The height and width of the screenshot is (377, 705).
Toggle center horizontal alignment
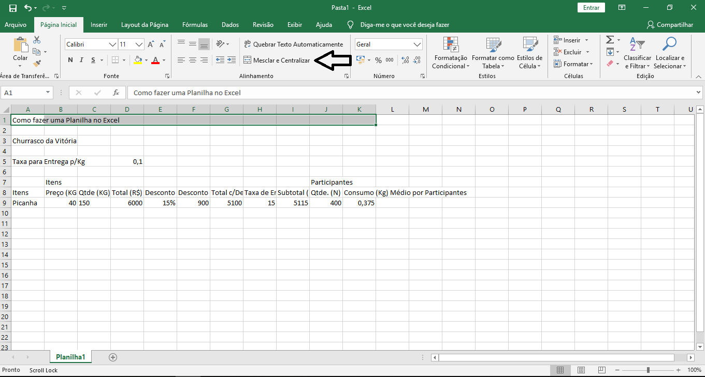(192, 61)
